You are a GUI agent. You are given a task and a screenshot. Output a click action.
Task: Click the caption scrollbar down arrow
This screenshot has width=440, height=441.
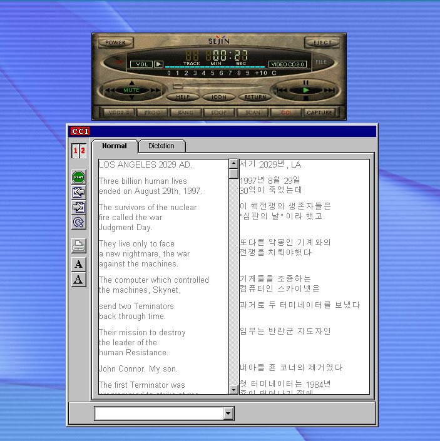233,390
